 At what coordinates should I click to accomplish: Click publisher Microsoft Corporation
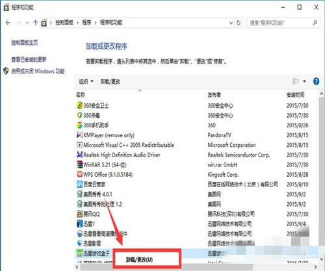pos(231,145)
